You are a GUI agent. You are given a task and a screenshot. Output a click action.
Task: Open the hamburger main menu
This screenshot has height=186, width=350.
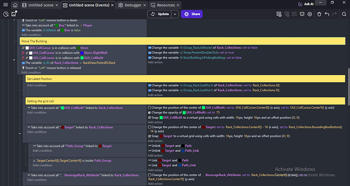tap(6, 5)
